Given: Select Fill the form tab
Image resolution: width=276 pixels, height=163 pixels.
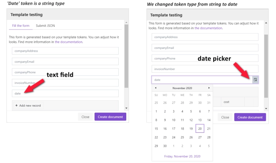Looking at the screenshot, I should pos(21,26).
